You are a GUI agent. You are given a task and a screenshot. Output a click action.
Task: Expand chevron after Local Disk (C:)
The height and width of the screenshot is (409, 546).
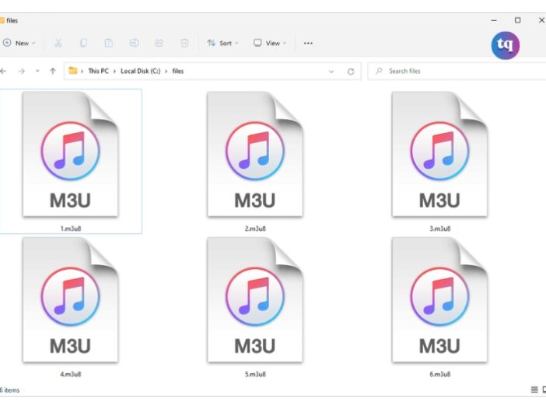(x=166, y=72)
